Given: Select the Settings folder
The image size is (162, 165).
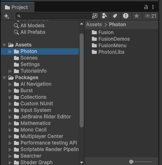Looking at the screenshot, I should [x=30, y=65].
